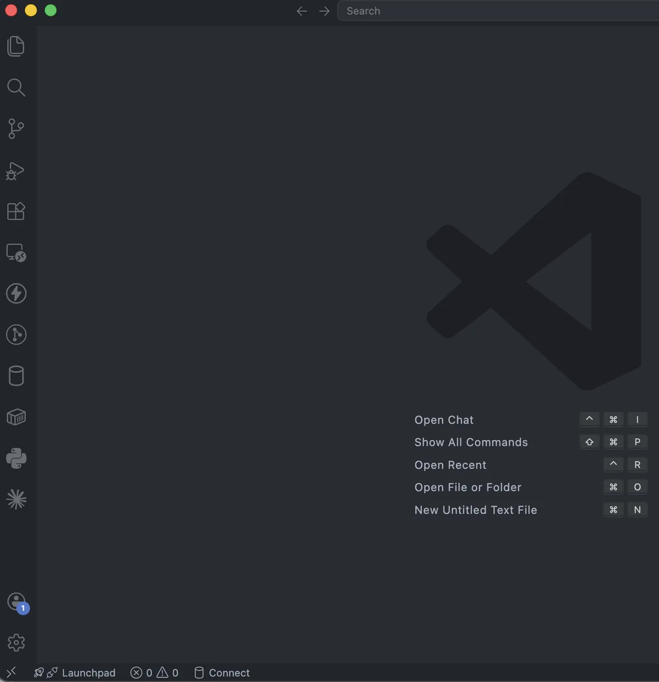The image size is (659, 682).
Task: Go forward using the right arrow
Action: [x=325, y=11]
